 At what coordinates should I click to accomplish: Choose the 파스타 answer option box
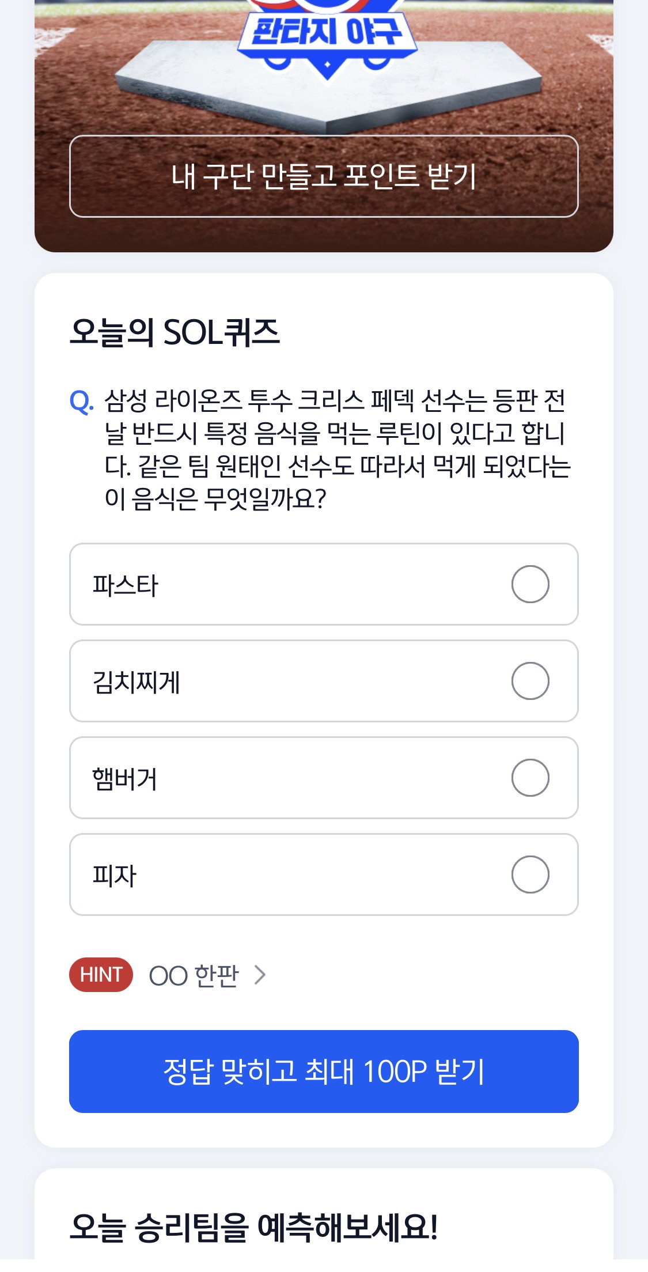[x=324, y=584]
